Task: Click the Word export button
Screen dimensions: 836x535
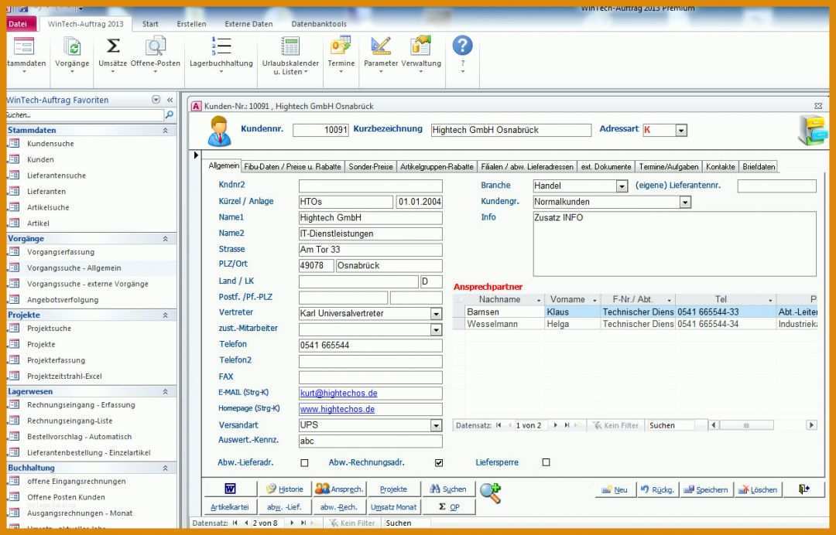Action: pos(230,489)
